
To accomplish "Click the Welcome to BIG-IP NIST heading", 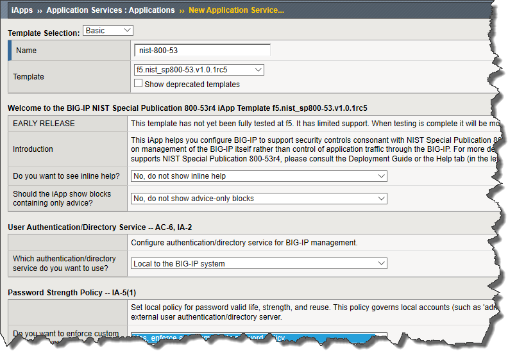I will point(191,108).
